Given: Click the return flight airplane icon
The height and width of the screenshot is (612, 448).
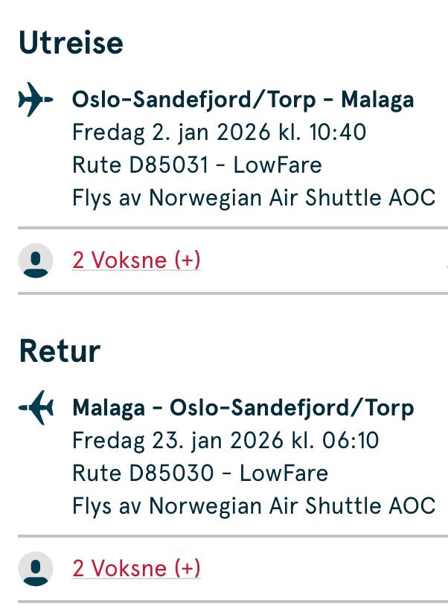Looking at the screenshot, I should (x=36, y=408).
